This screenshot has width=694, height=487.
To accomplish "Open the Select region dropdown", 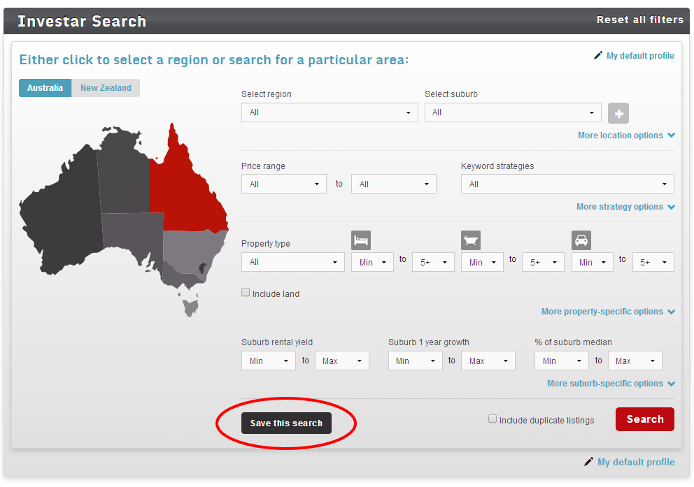I will [x=330, y=112].
